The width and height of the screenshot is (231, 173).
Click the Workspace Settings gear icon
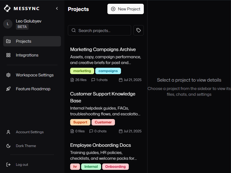point(8,75)
